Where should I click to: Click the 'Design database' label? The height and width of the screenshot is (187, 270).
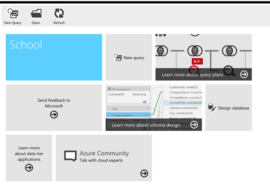click(234, 108)
